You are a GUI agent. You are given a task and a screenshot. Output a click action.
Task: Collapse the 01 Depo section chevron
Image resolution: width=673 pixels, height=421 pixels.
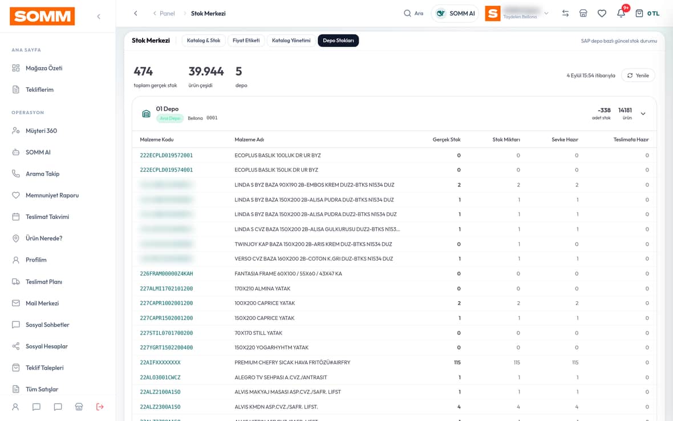(643, 114)
